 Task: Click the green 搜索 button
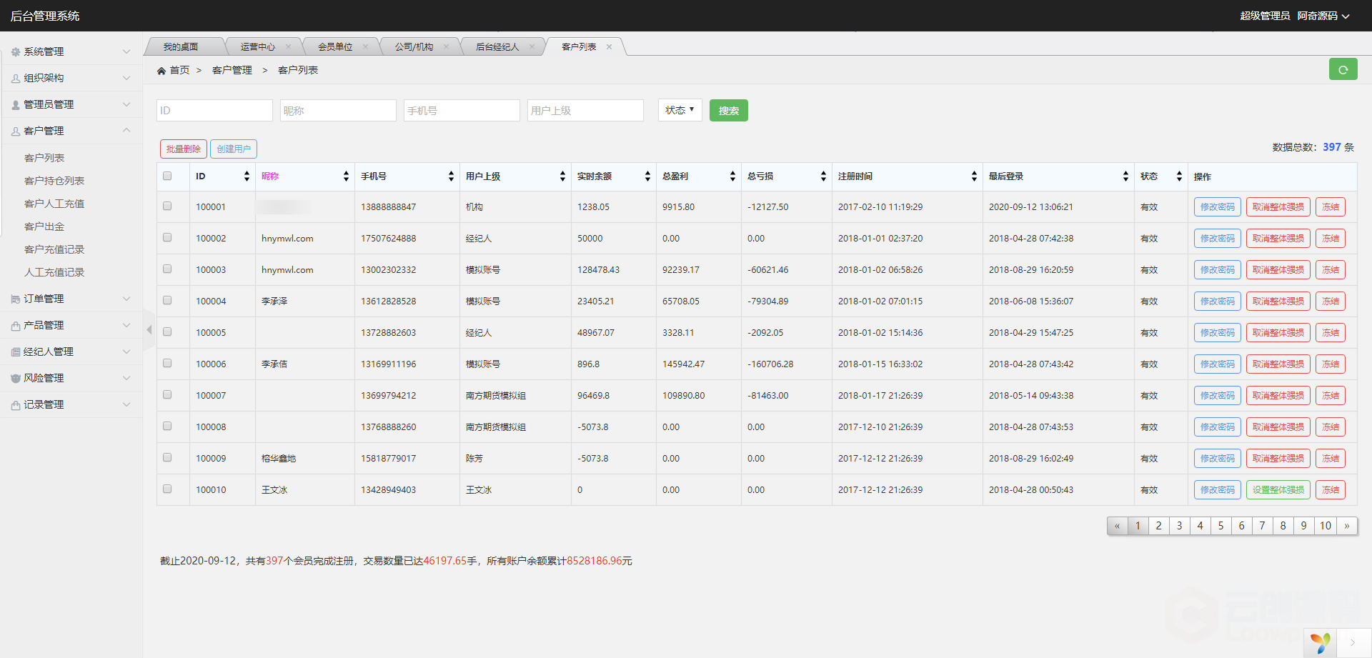tap(728, 111)
